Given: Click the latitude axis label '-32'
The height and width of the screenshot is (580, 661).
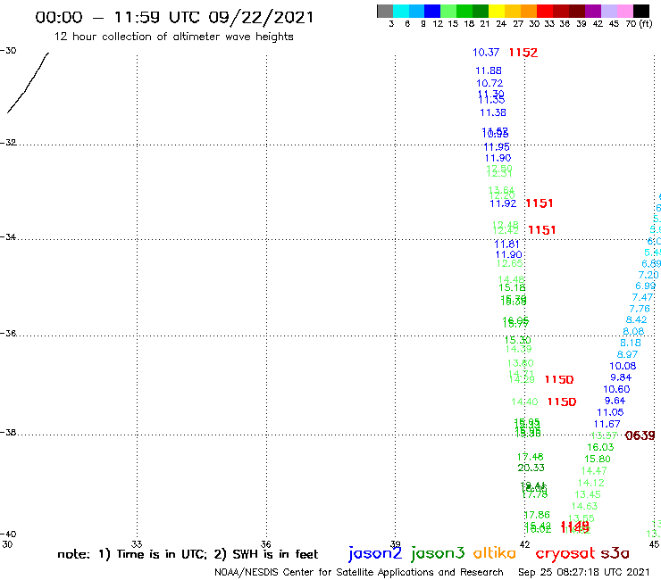Looking at the screenshot, I should click(8, 143).
